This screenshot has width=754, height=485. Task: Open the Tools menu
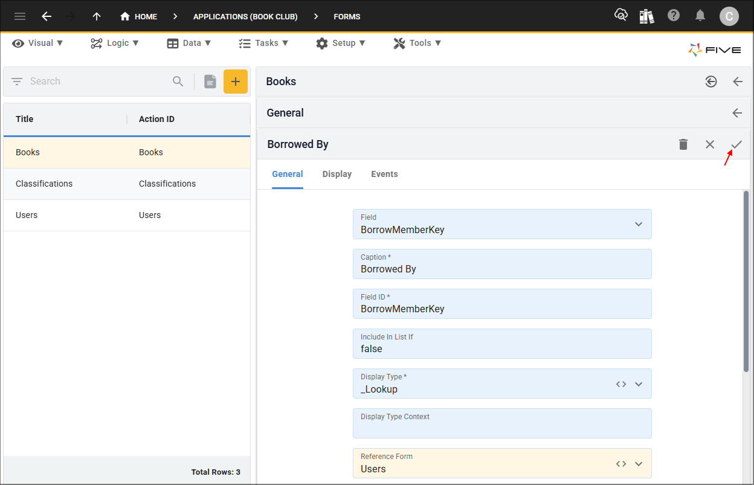coord(417,43)
